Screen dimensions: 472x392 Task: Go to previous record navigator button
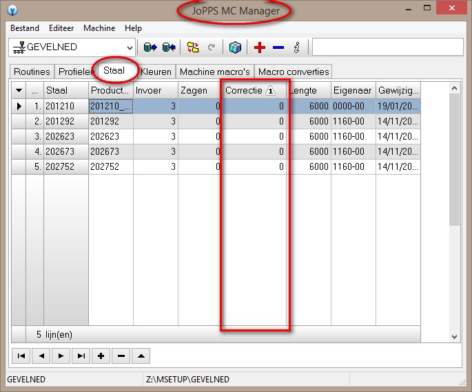41,356
